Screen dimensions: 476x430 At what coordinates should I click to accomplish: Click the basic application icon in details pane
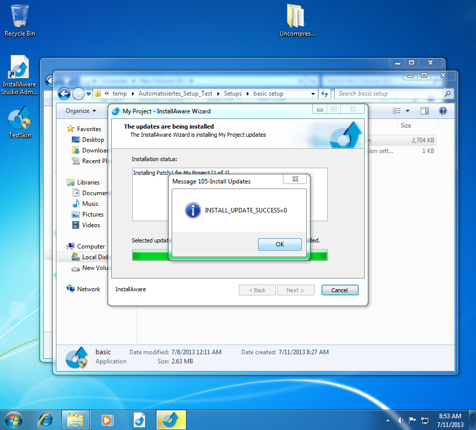tap(77, 357)
